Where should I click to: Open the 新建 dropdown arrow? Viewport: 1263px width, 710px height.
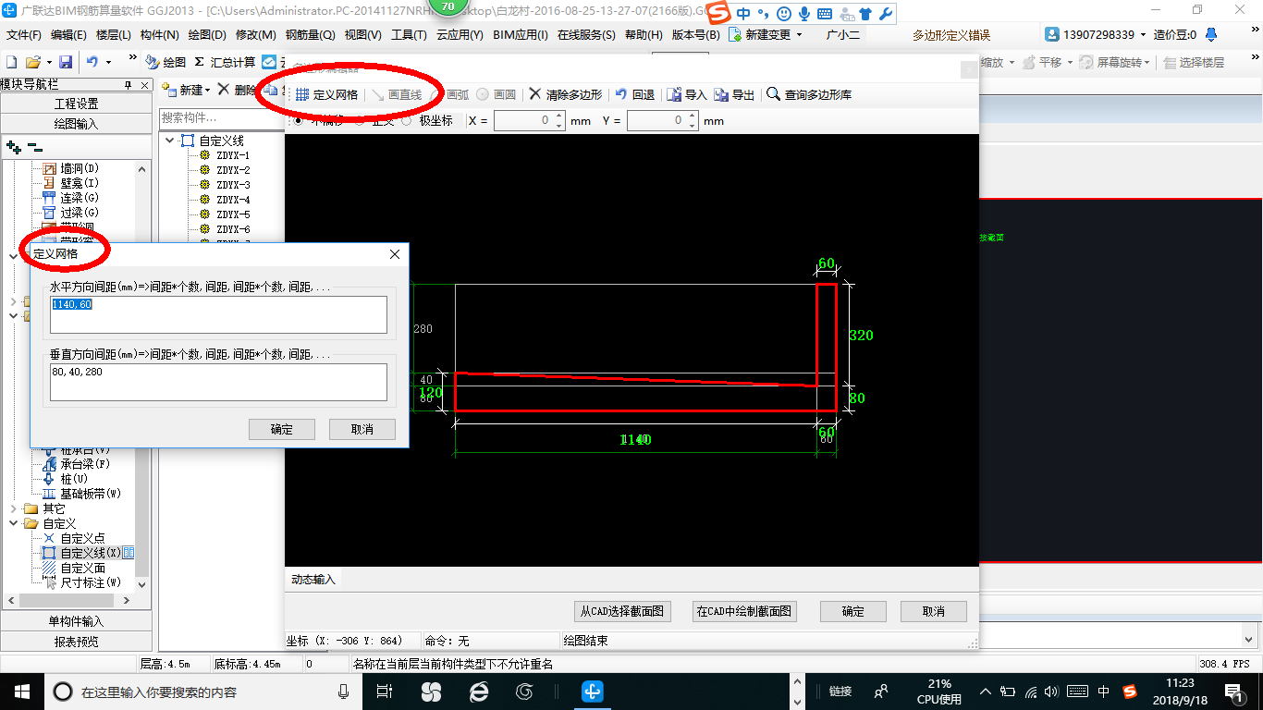(207, 90)
